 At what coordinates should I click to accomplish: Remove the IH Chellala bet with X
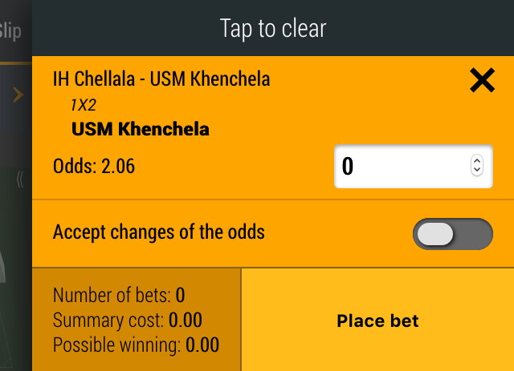click(482, 80)
